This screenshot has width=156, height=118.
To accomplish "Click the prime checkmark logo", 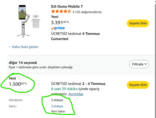I will 58,28.
